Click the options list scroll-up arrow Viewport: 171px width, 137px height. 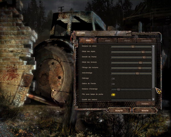tap(153, 46)
